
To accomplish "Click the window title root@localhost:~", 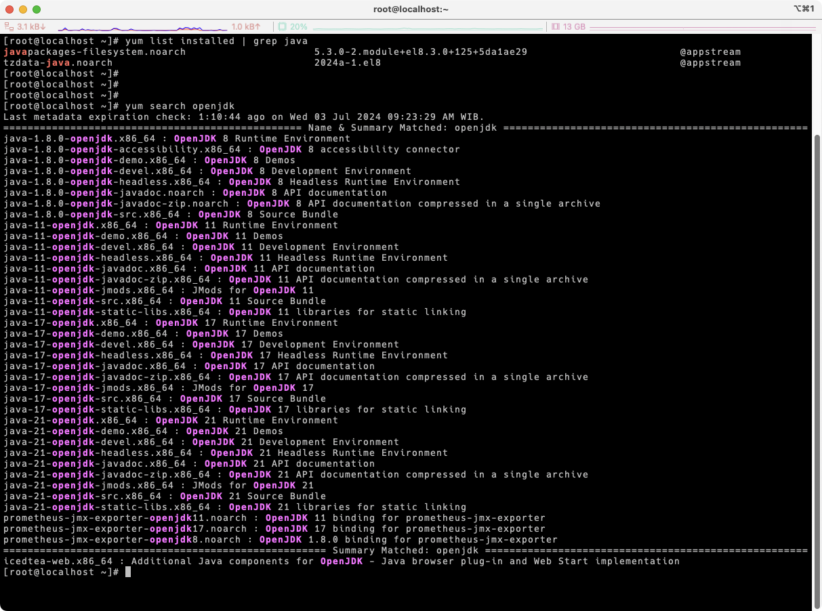I will click(x=411, y=9).
